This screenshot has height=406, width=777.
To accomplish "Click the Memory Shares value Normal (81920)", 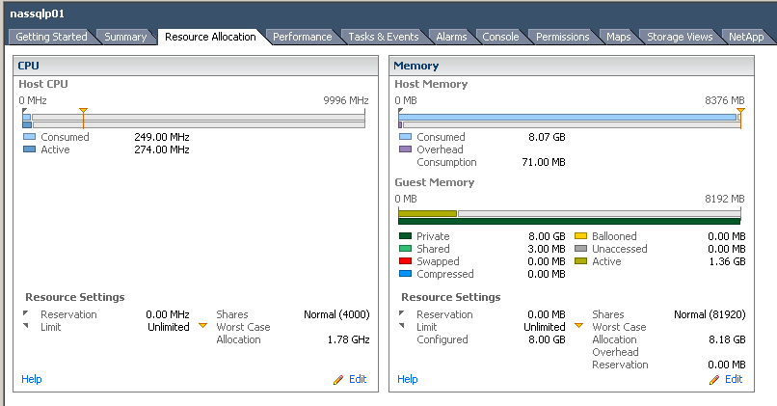I will pyautogui.click(x=710, y=314).
